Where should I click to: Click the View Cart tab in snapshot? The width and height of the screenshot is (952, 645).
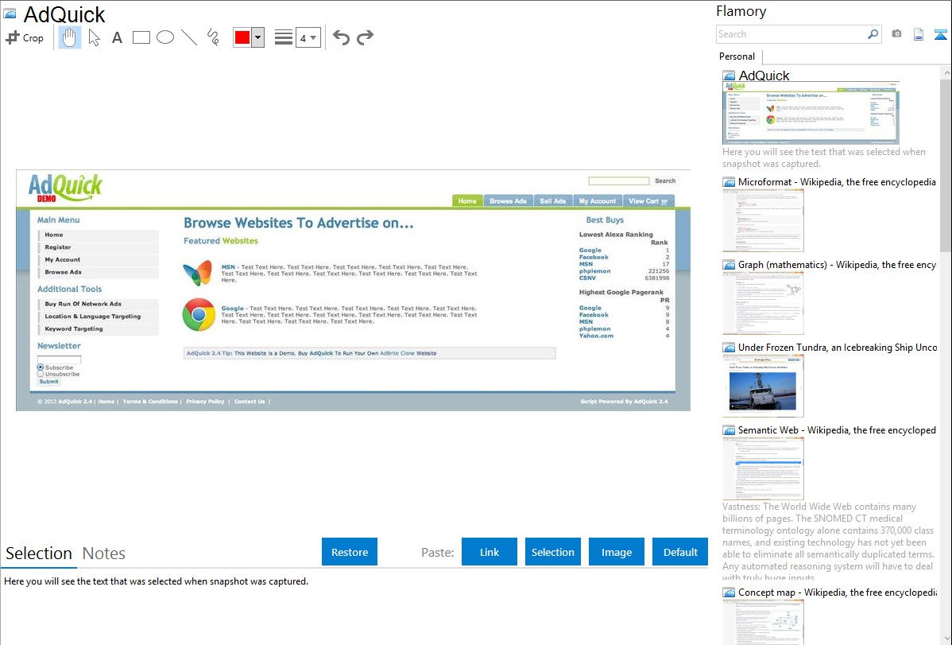click(x=648, y=200)
